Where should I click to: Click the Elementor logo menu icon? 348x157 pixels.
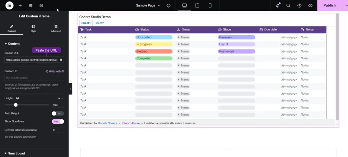[x=9, y=5]
